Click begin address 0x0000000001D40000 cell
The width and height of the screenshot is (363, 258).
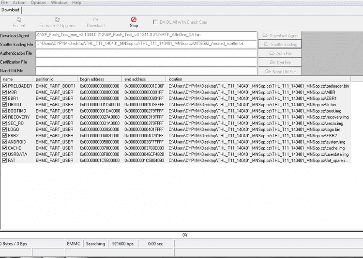(100, 105)
